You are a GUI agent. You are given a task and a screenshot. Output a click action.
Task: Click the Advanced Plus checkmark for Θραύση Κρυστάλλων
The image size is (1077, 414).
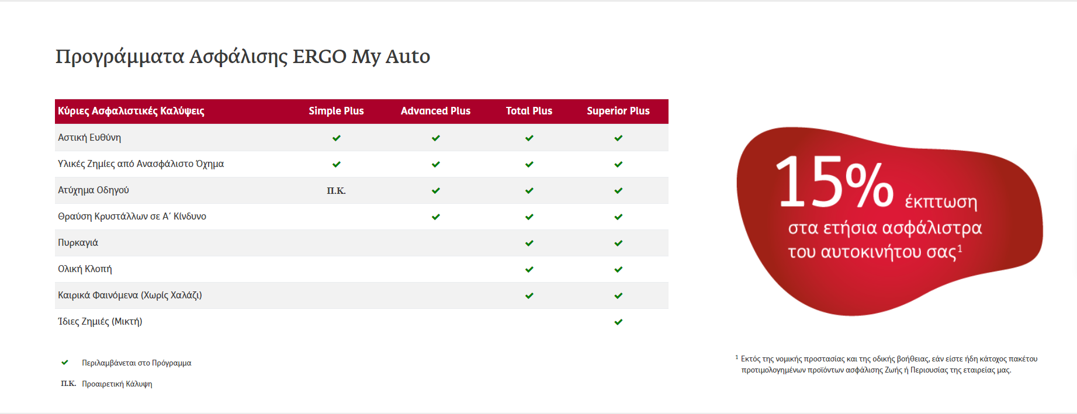[436, 217]
